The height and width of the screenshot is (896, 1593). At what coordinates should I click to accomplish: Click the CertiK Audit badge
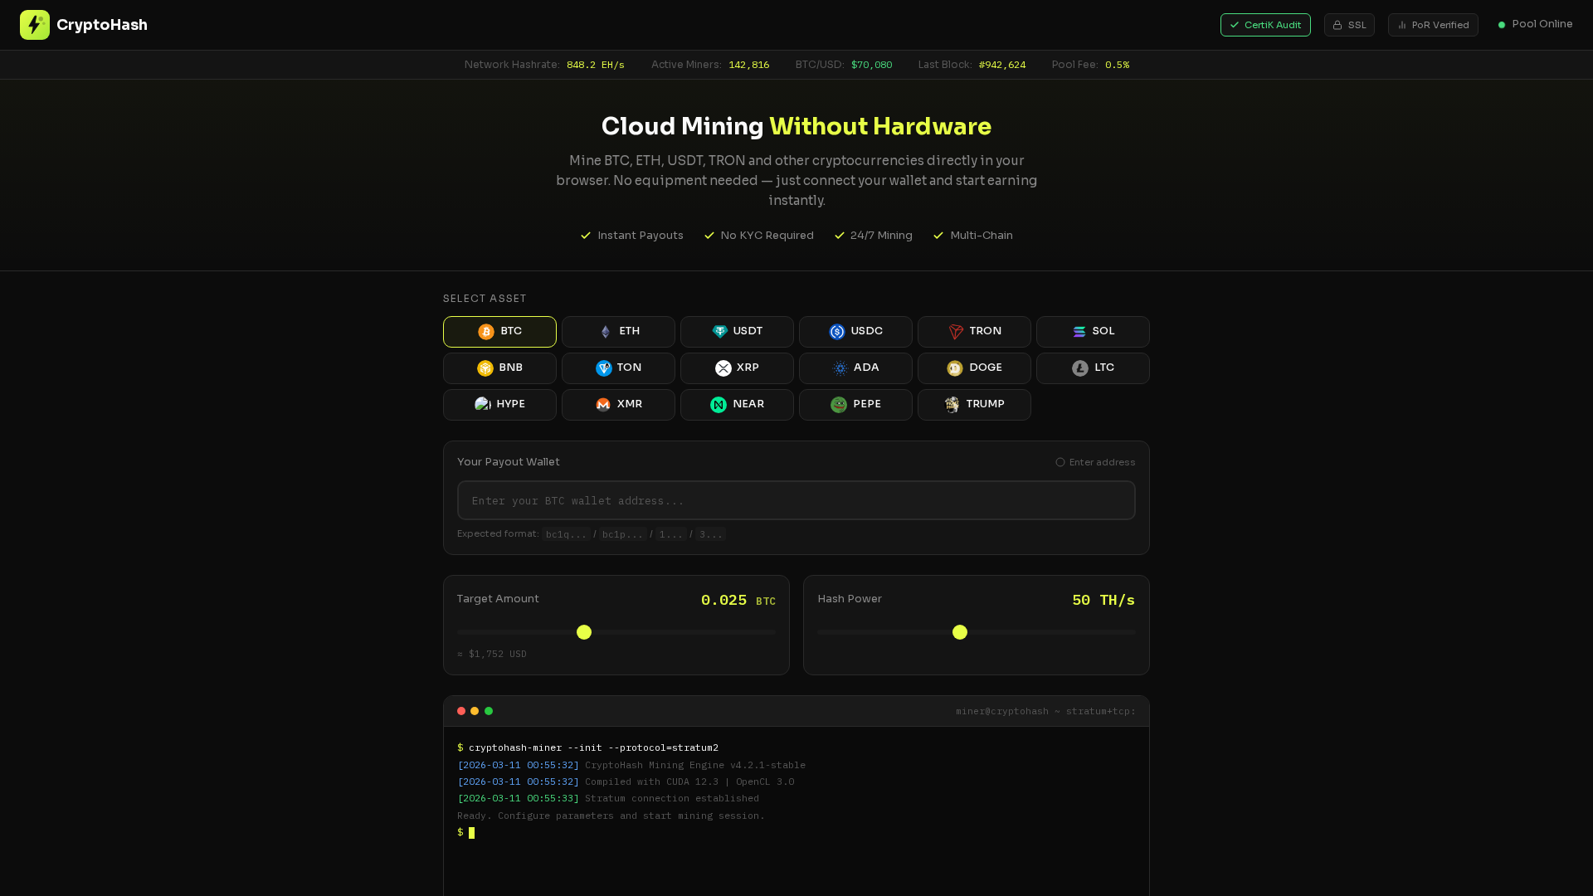1264,25
